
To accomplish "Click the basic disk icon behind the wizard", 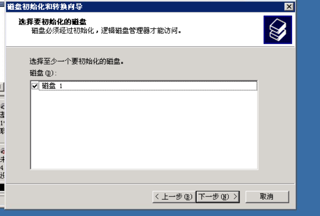I will tap(2, 106).
